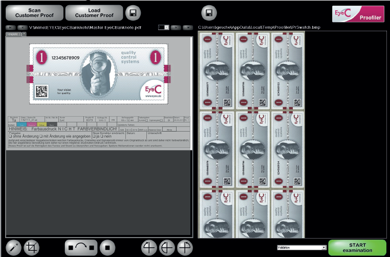
Task: Click the START examination button
Action: click(x=357, y=248)
